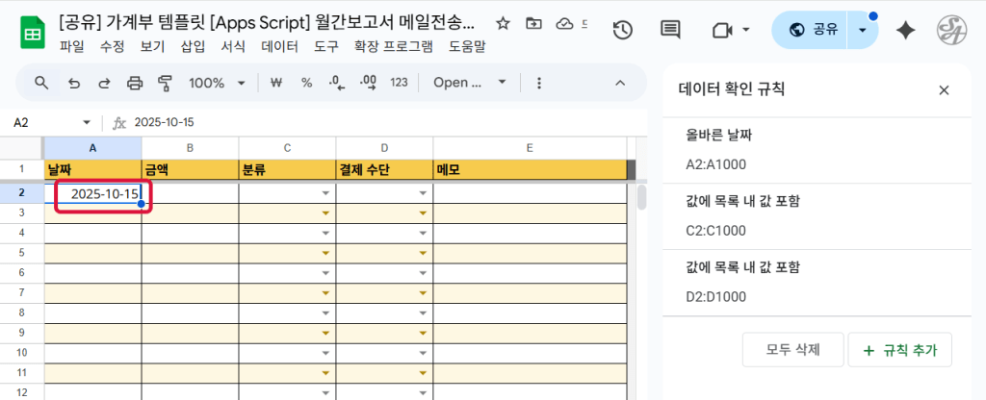The width and height of the screenshot is (986, 400).
Task: Print the spreadsheet using printer icon
Action: pyautogui.click(x=135, y=83)
